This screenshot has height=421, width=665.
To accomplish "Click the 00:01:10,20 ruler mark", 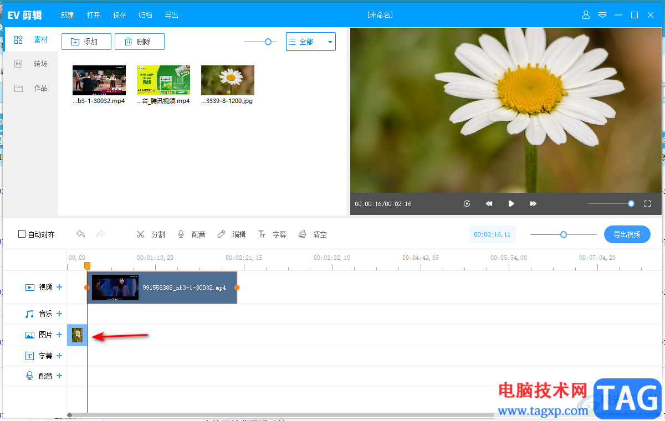I will (155, 258).
